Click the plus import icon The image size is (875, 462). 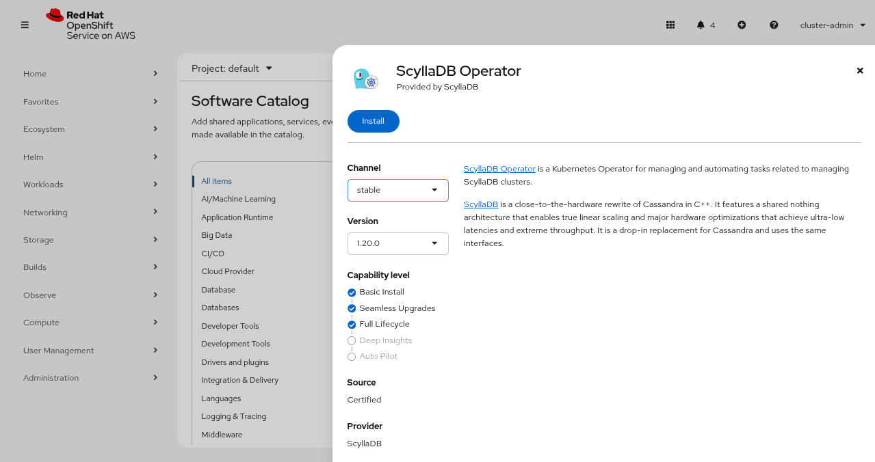click(742, 25)
